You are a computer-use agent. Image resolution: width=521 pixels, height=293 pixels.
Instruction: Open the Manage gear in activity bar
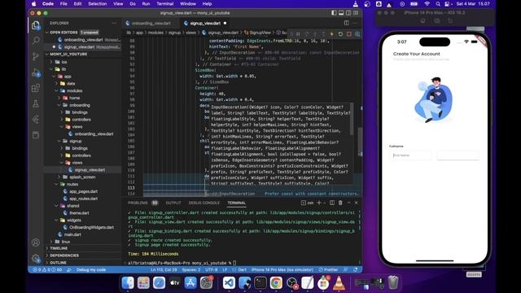(x=36, y=258)
